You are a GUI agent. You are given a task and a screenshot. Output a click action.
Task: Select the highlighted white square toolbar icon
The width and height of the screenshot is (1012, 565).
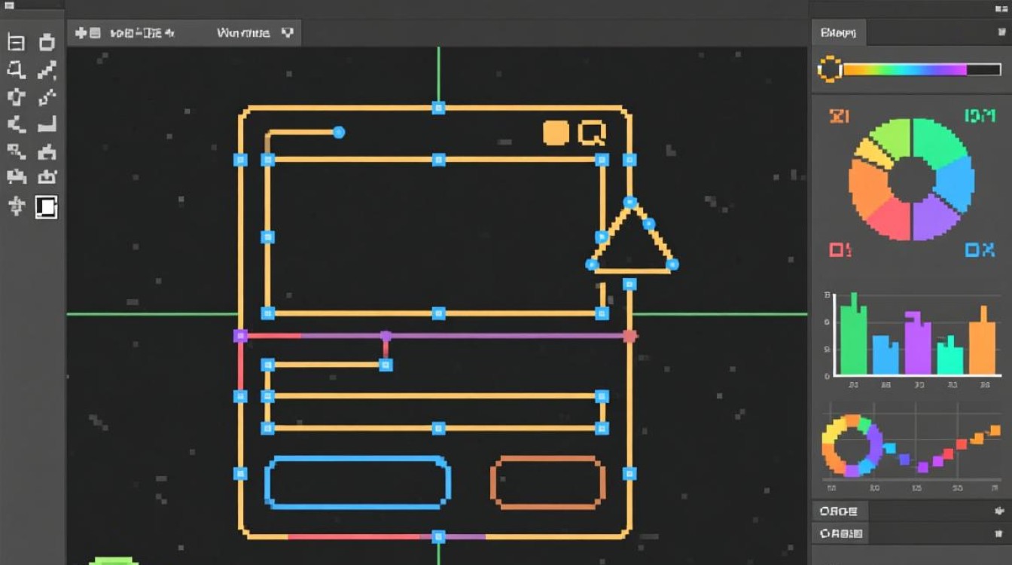tap(47, 206)
